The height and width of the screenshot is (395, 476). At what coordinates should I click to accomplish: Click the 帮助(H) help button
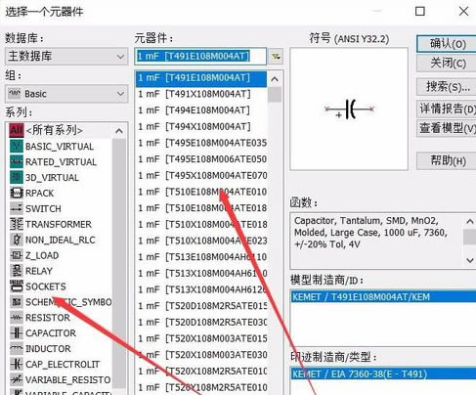[x=447, y=160]
